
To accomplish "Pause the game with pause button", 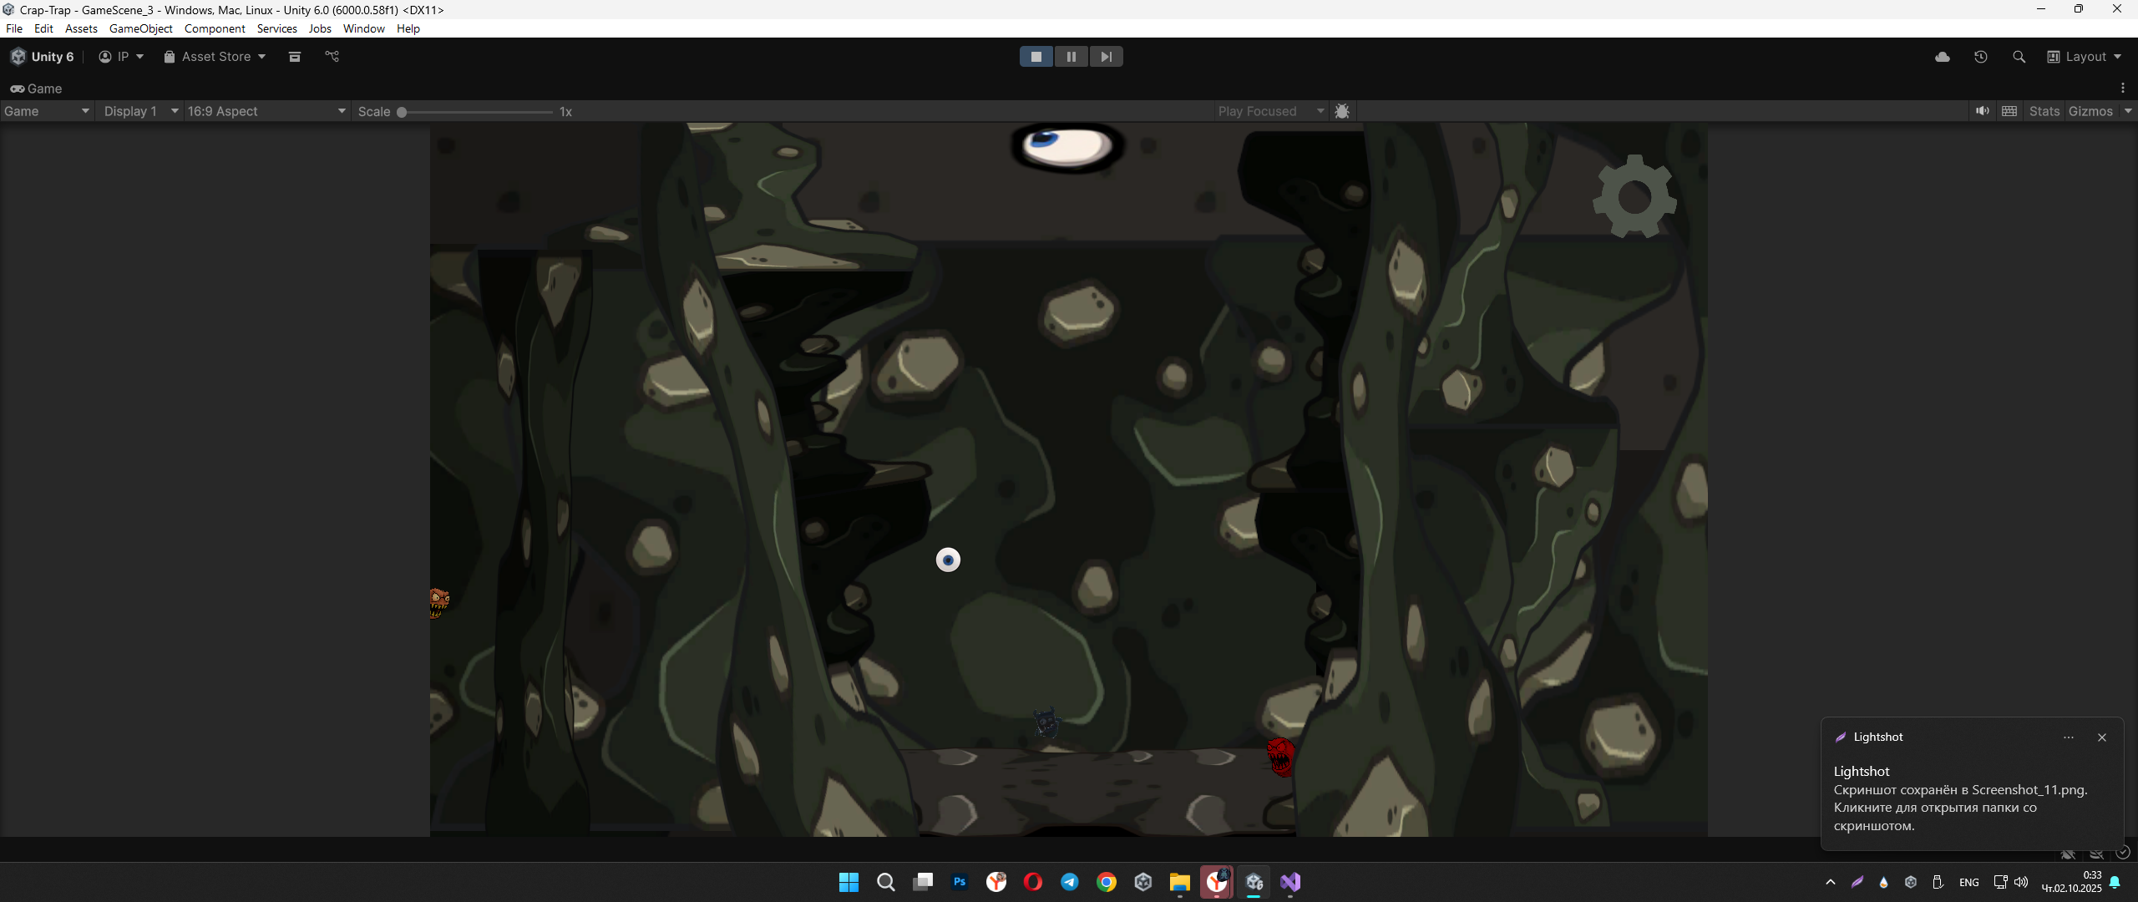I will click(1071, 57).
